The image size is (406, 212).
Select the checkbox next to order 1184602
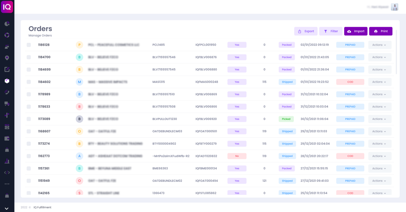[x=29, y=82]
